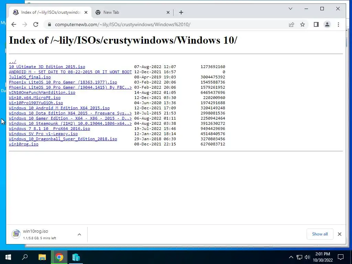
Task: Download Windows SV Pro v1-Legacy.iso
Action: click(x=43, y=134)
